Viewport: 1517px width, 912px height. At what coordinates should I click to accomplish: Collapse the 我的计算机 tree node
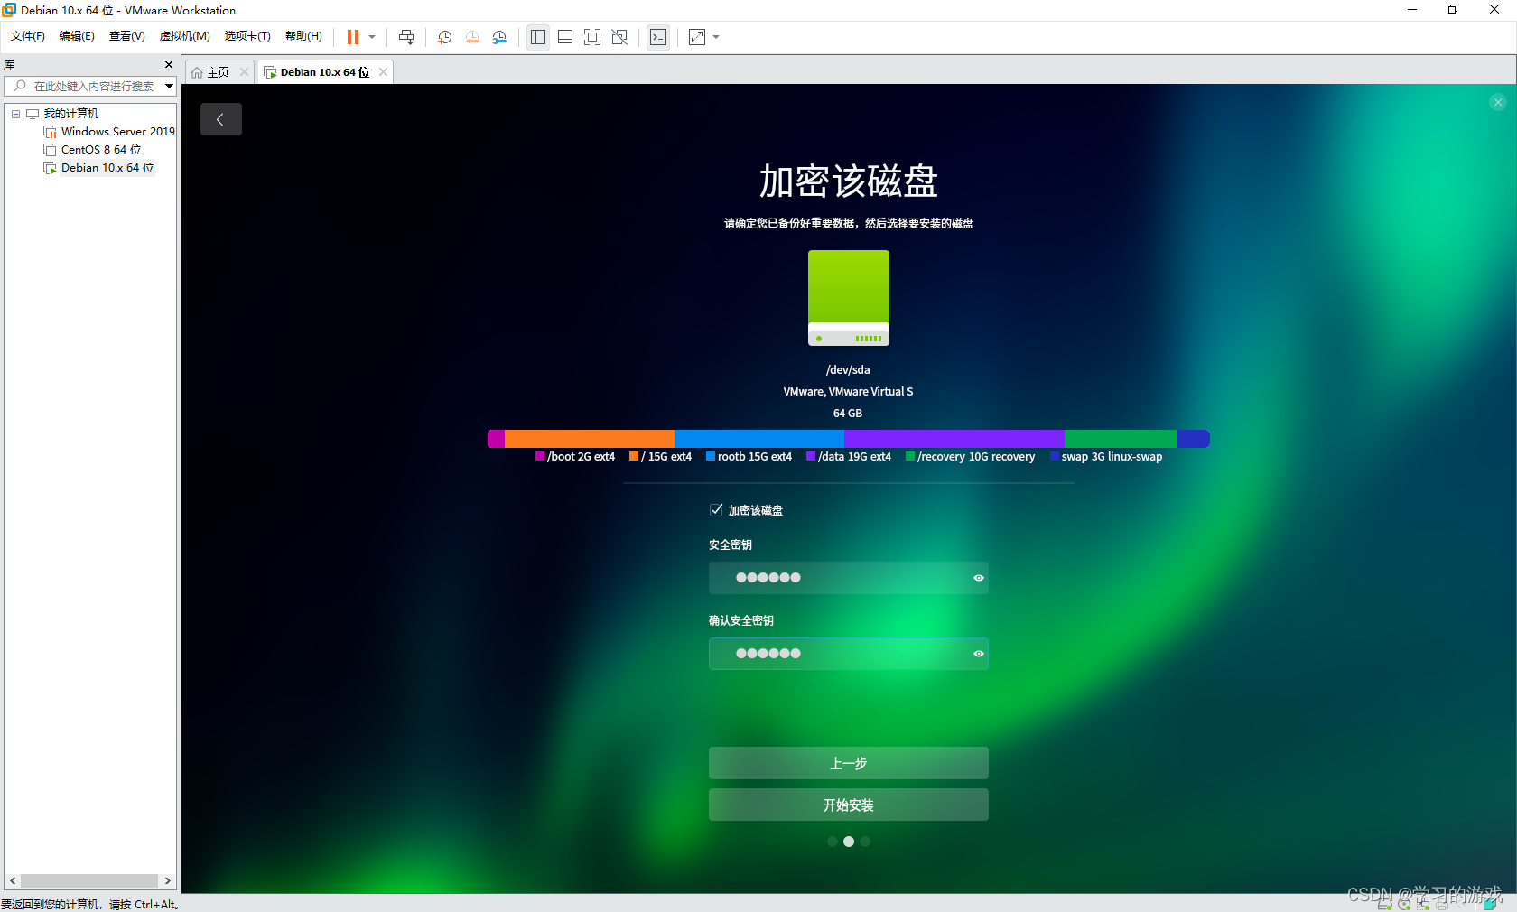click(x=15, y=113)
